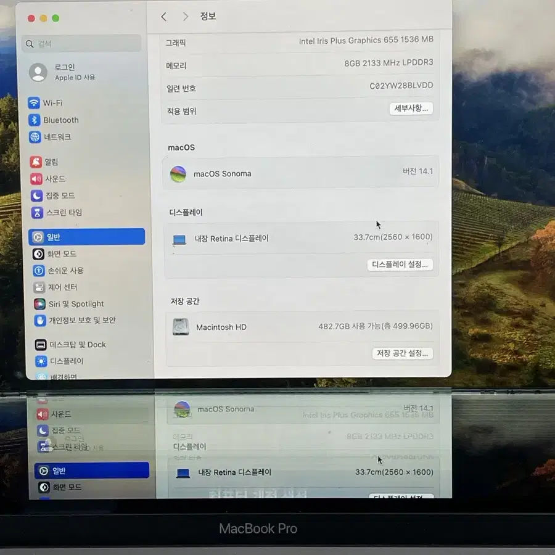Click the 저장 공간 section heading
The height and width of the screenshot is (555, 555).
pyautogui.click(x=185, y=301)
